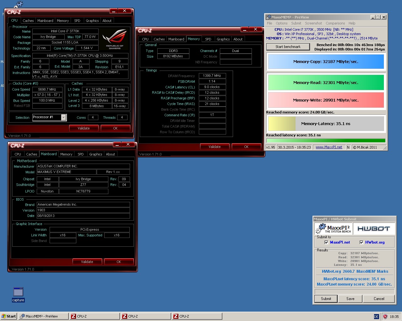The height and width of the screenshot is (321, 402).
Task: Open the Help menu in MaxxMEM²
Action: pyautogui.click(x=352, y=23)
